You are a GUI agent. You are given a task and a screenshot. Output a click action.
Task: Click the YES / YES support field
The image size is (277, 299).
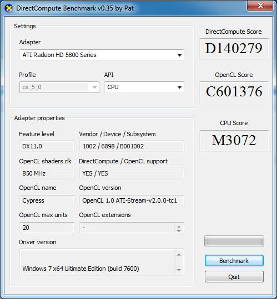pos(132,173)
